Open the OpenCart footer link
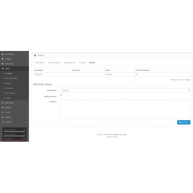The height and width of the screenshot is (193, 193). pos(100,134)
